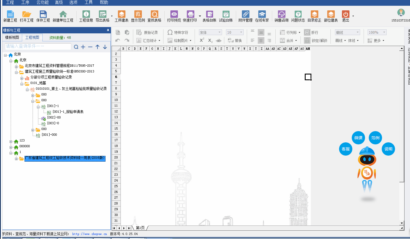410x239 pixels.
Task: Toggle superscript formatting button
Action: [202, 41]
